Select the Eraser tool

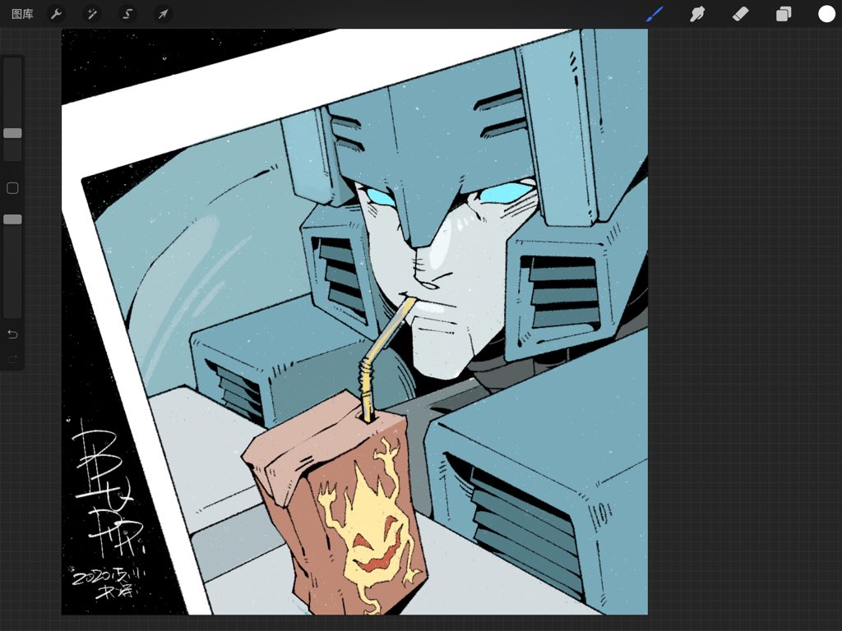tap(741, 14)
